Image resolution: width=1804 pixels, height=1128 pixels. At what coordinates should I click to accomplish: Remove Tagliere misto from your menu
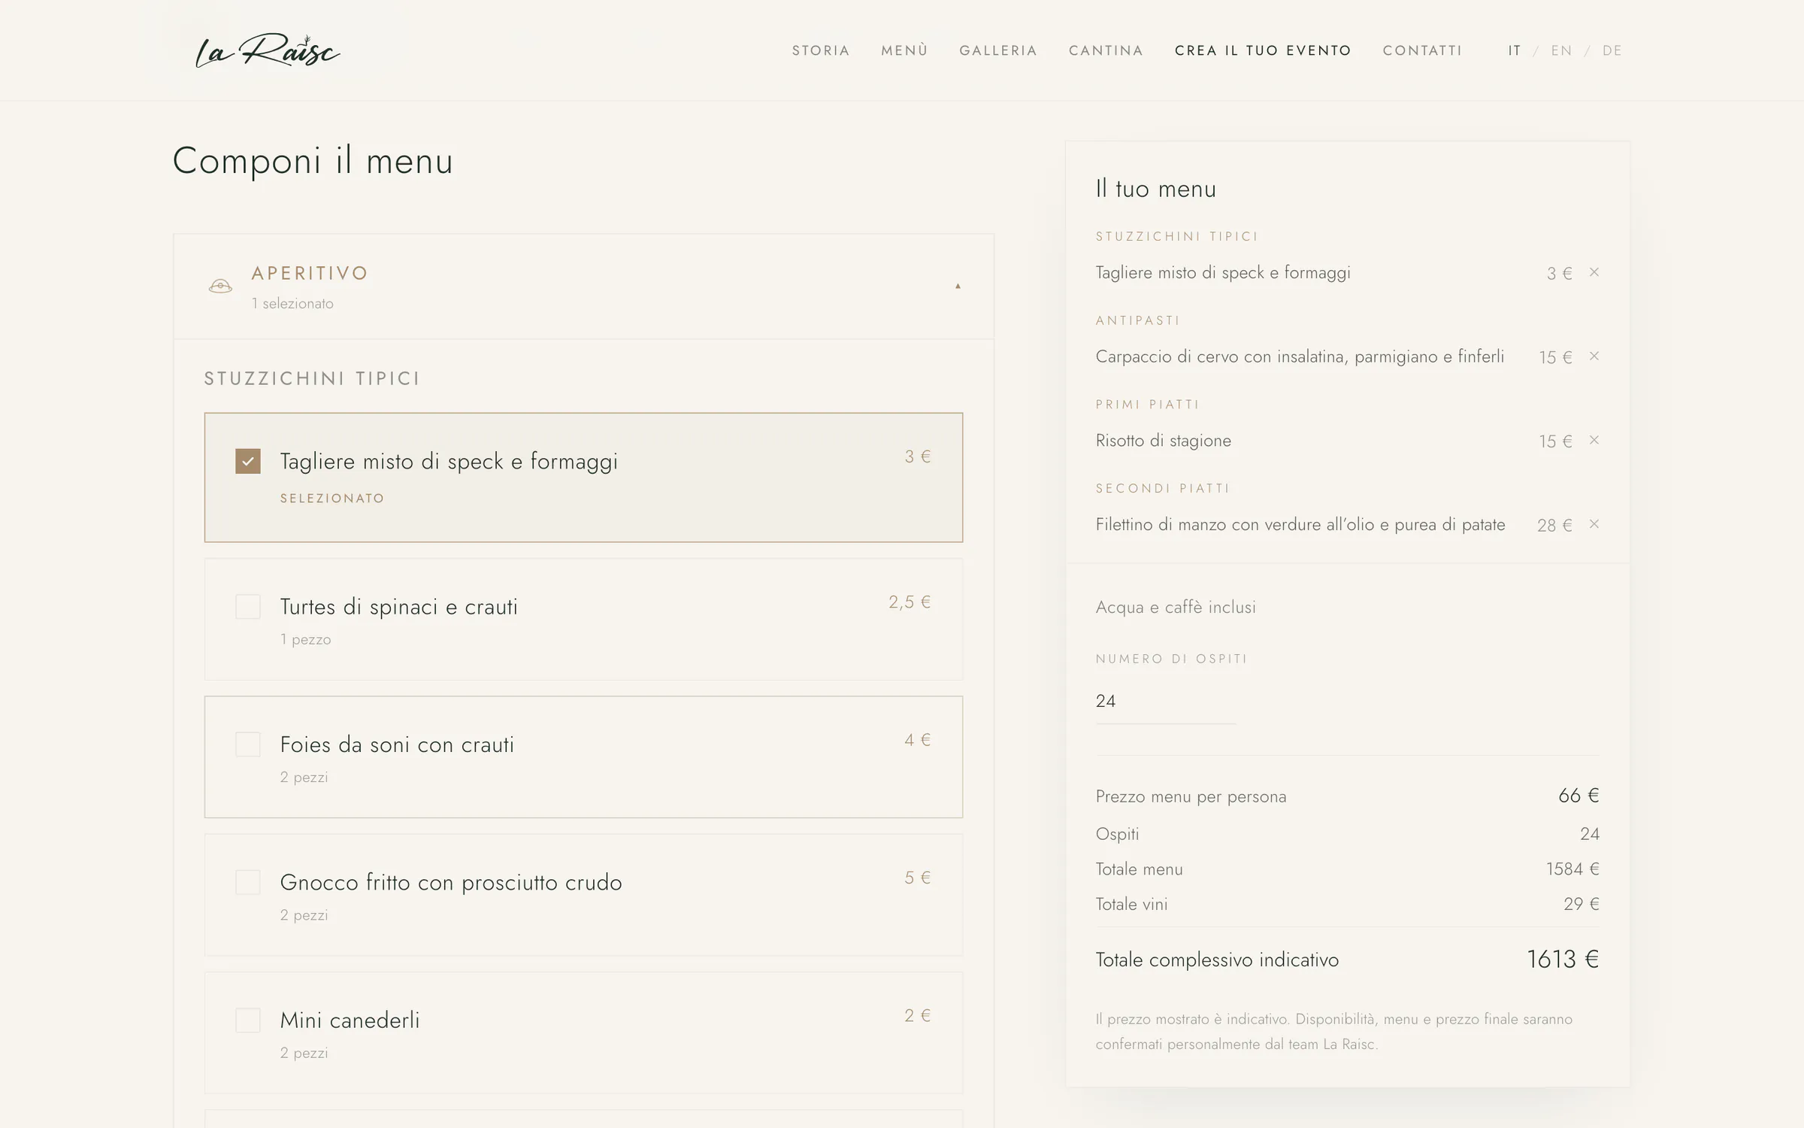tap(1594, 272)
